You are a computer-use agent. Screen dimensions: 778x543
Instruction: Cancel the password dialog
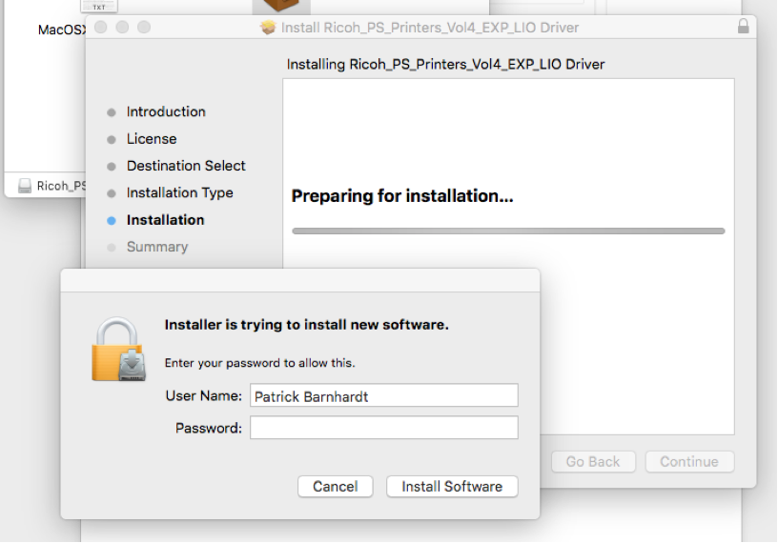(335, 487)
